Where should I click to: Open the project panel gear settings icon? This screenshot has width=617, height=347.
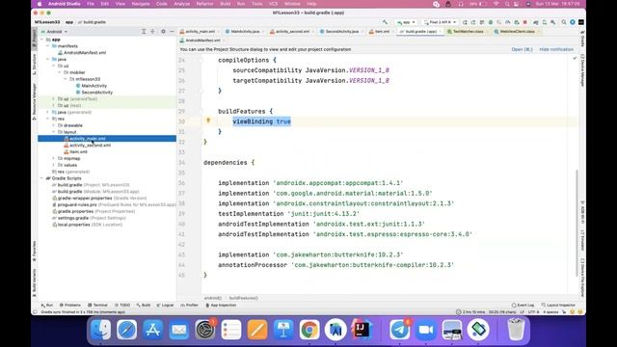click(163, 32)
